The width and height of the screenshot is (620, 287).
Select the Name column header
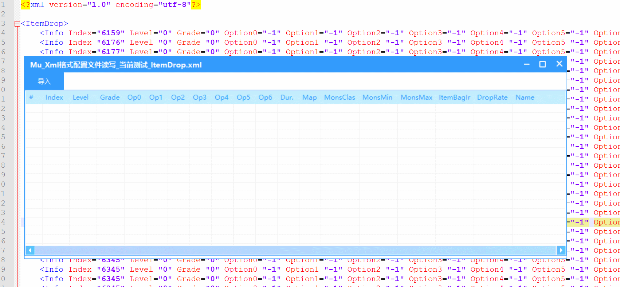525,97
